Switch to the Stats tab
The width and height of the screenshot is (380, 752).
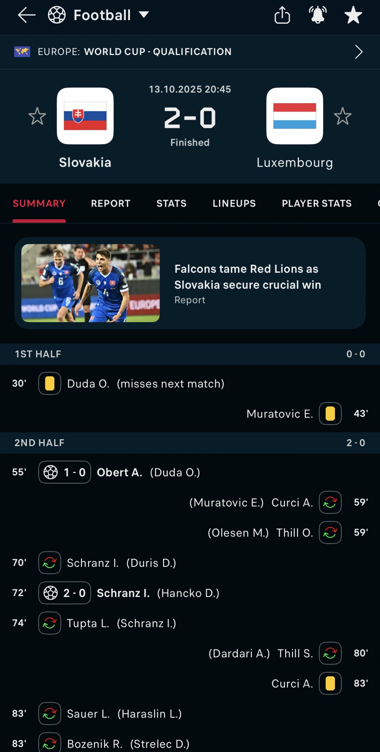click(x=171, y=203)
